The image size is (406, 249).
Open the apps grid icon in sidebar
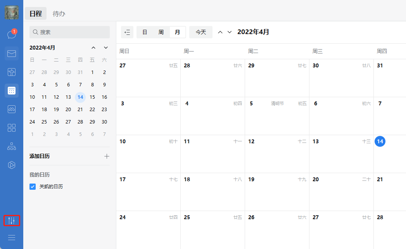coord(12,128)
